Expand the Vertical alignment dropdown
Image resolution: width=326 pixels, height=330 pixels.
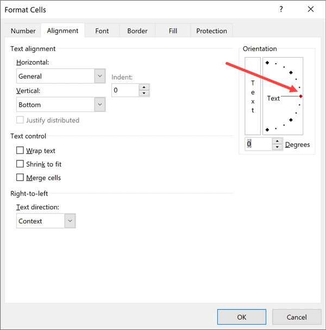pyautogui.click(x=99, y=104)
